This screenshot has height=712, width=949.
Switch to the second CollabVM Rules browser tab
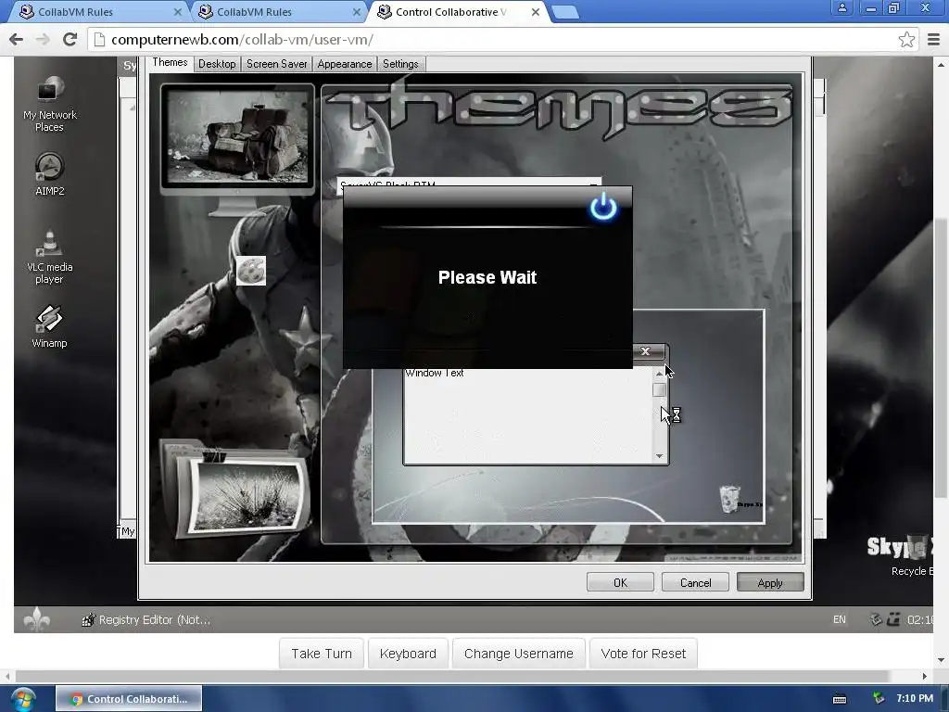[x=277, y=11]
